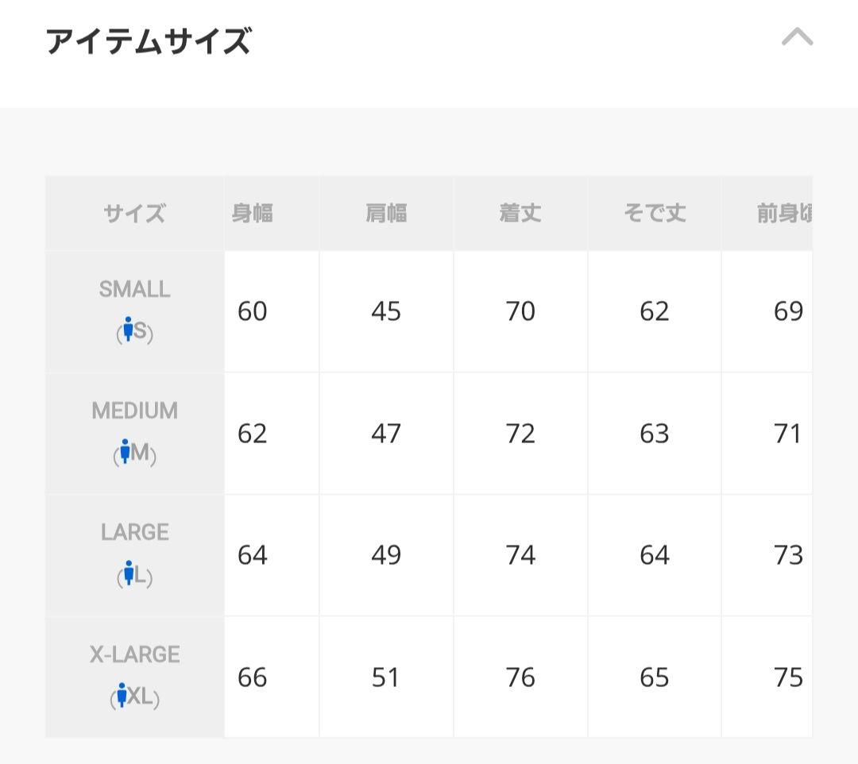
Task: Collapse the アイテムサイズ section chevron
Action: (797, 37)
